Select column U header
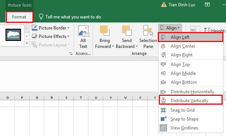The width and height of the screenshot is (226, 136). click(x=96, y=98)
